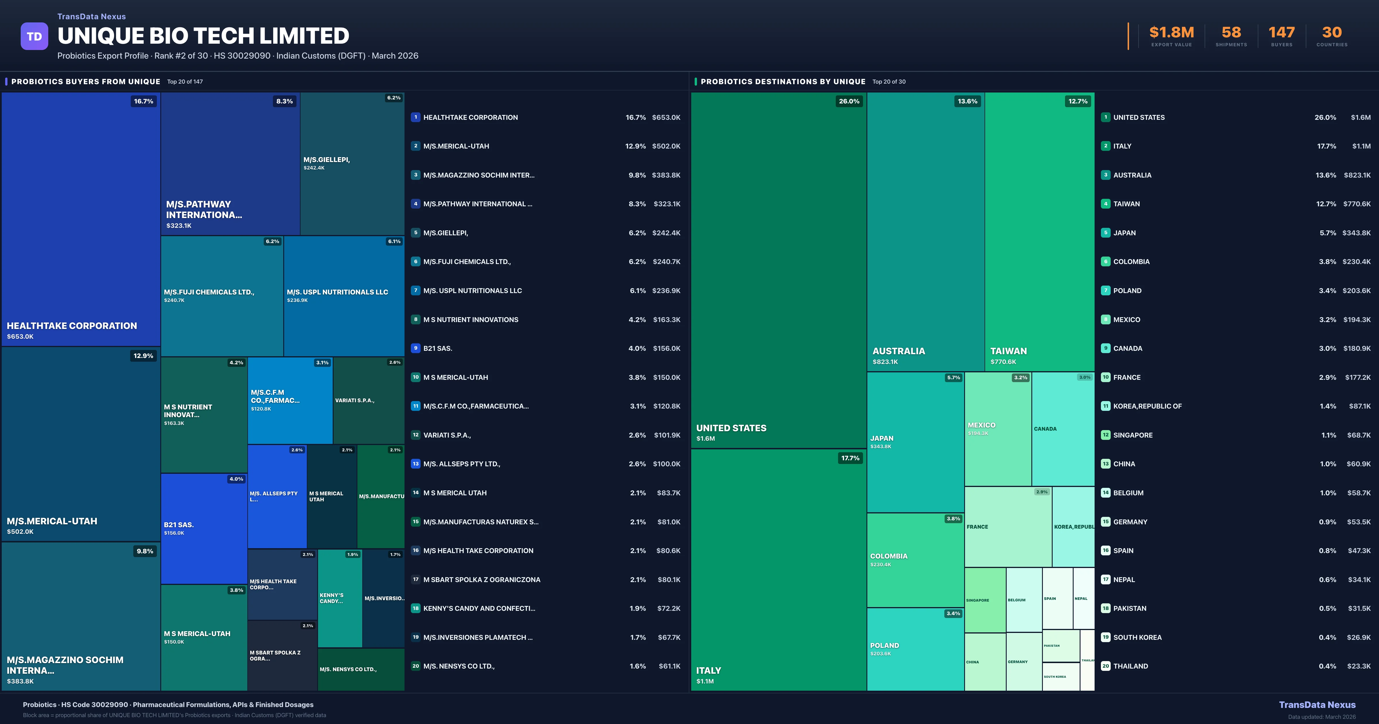Click rank 20 badge beside THAILAND
Image resolution: width=1379 pixels, height=724 pixels.
(1105, 666)
